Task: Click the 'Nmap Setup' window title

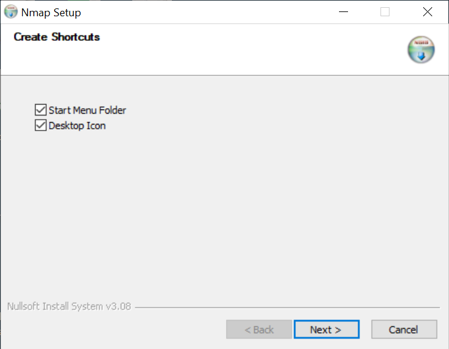Action: pos(51,13)
